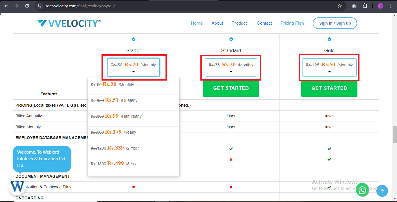
Task: Open the Weblord W chat icon
Action: (17, 186)
